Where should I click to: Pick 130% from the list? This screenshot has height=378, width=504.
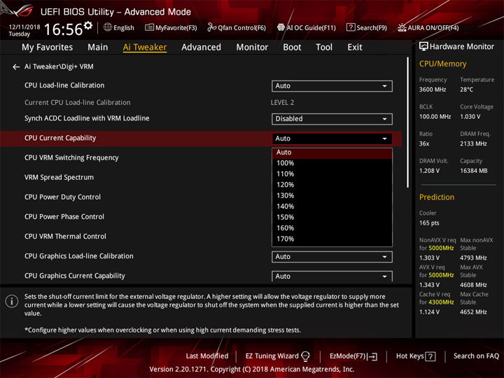pyautogui.click(x=332, y=196)
